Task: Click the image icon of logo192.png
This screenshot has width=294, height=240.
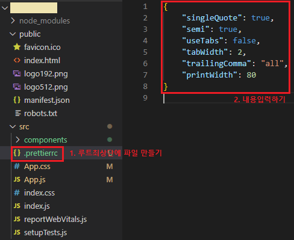Action: click(x=17, y=73)
